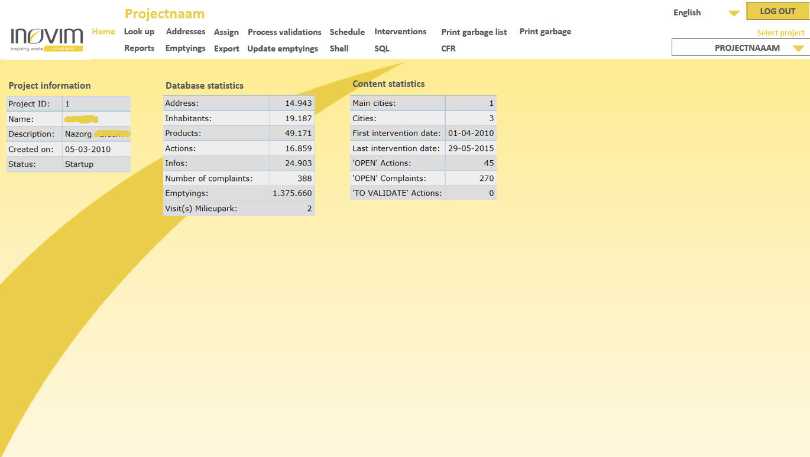Click the Description value Nazorg

click(78, 134)
